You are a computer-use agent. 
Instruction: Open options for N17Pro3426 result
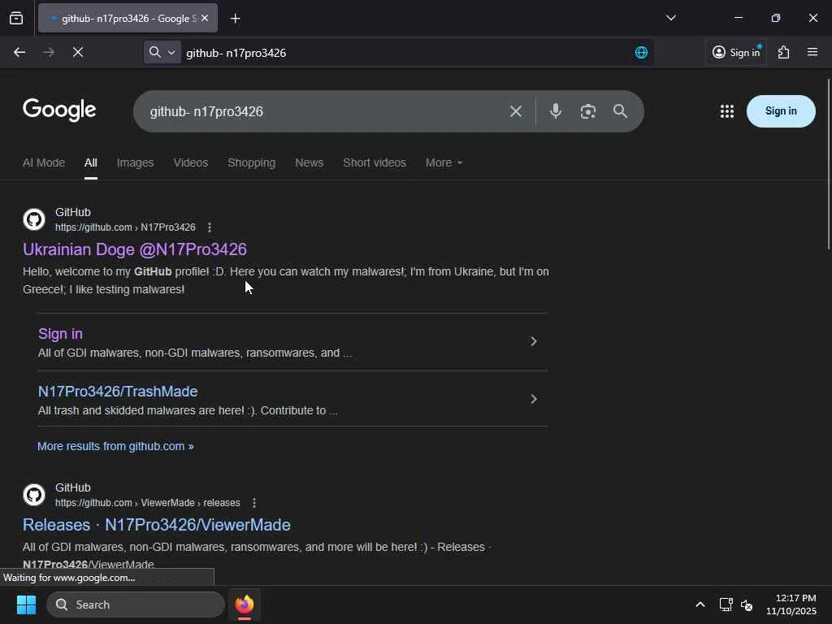[x=210, y=227]
